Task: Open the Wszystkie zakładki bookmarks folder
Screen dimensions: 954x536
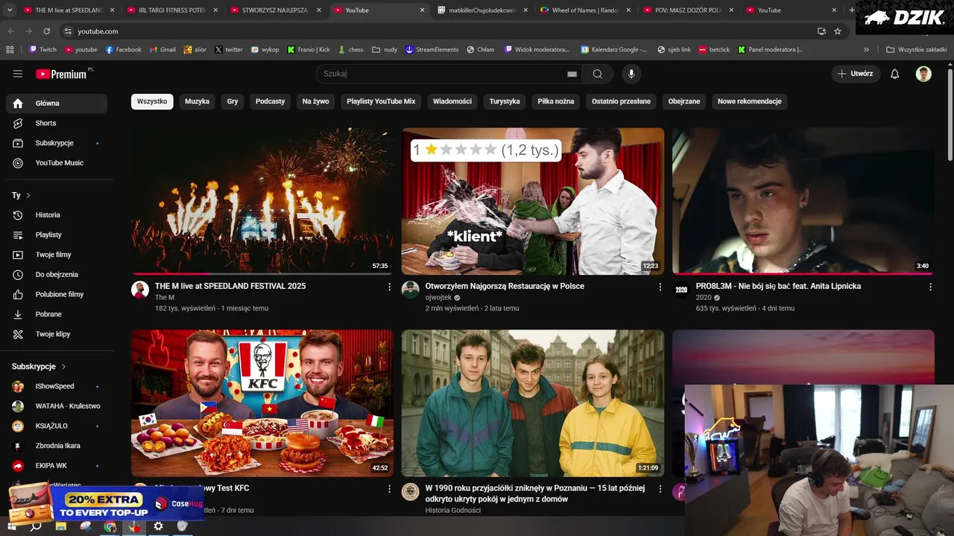Action: [916, 50]
